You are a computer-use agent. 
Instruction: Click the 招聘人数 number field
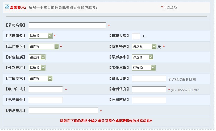136,36
